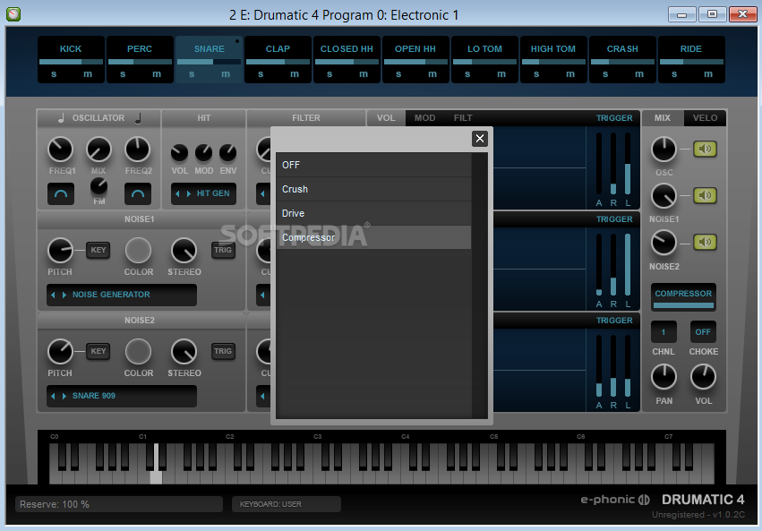Click the FREQ2 oscillator knob
The height and width of the screenshot is (531, 762).
coord(138,150)
